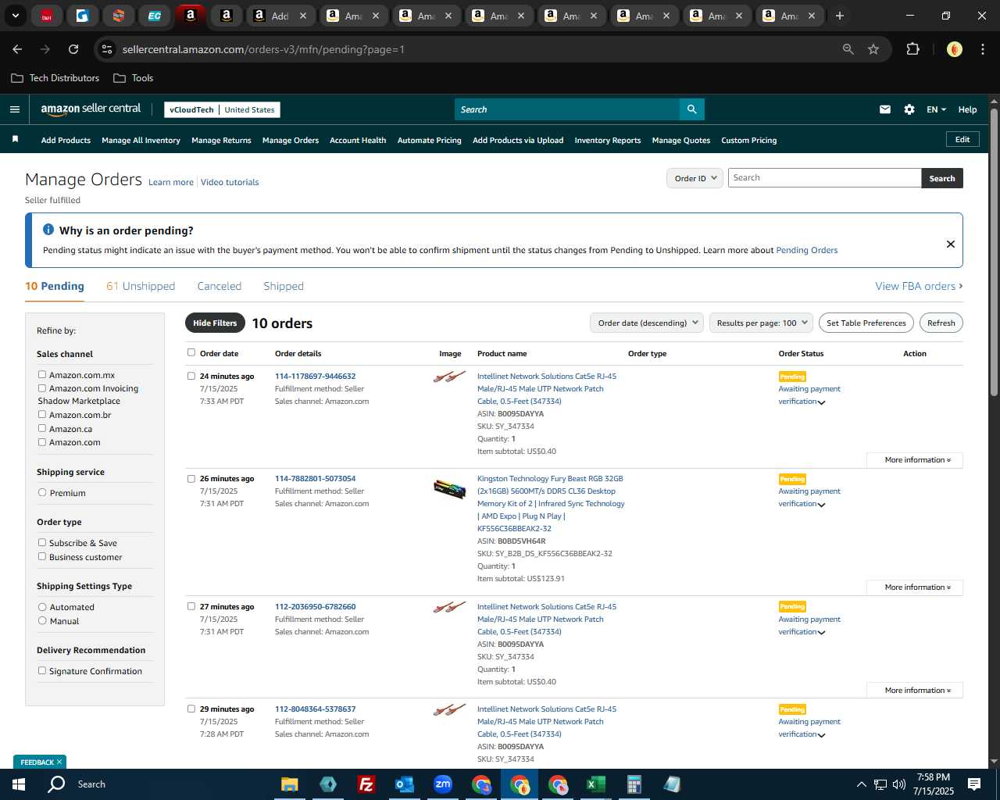Dismiss the FEEDBACK tab close icon

tap(59, 762)
